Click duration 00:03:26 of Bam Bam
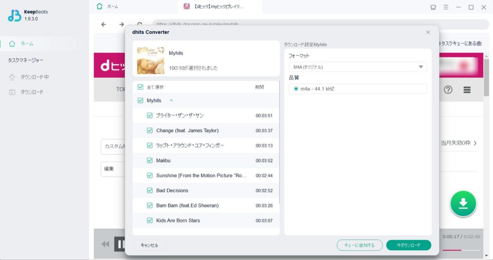 [x=264, y=206]
